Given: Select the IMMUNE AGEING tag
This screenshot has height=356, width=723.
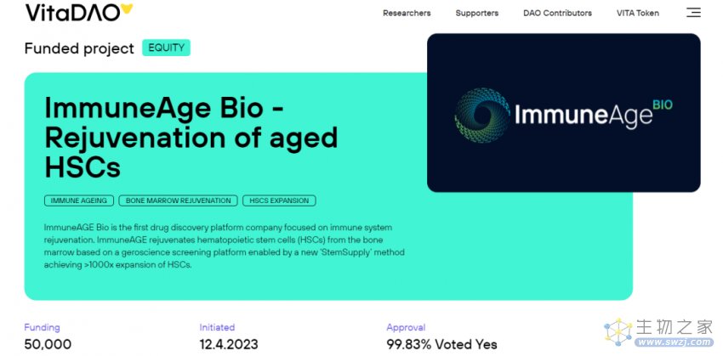Looking at the screenshot, I should [79, 201].
